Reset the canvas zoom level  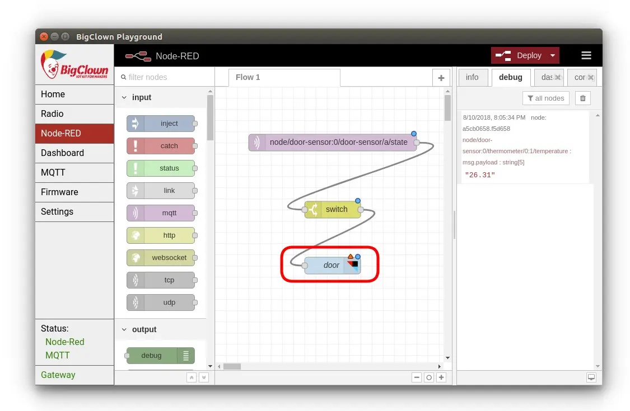(429, 377)
